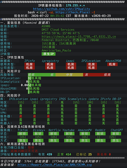Click the Reddit service provider header

[x=100, y=130]
